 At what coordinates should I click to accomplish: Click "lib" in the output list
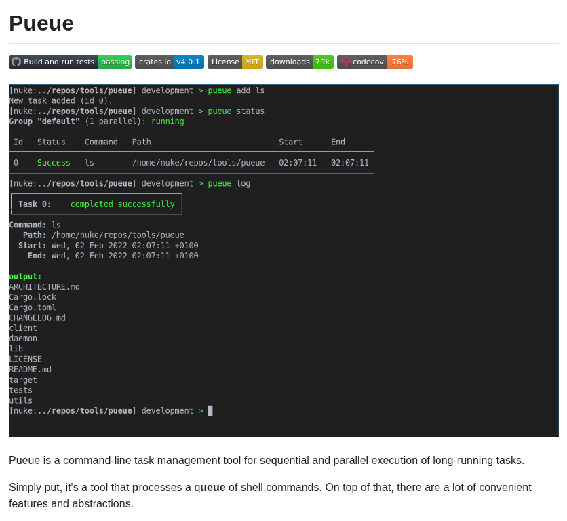tap(16, 349)
